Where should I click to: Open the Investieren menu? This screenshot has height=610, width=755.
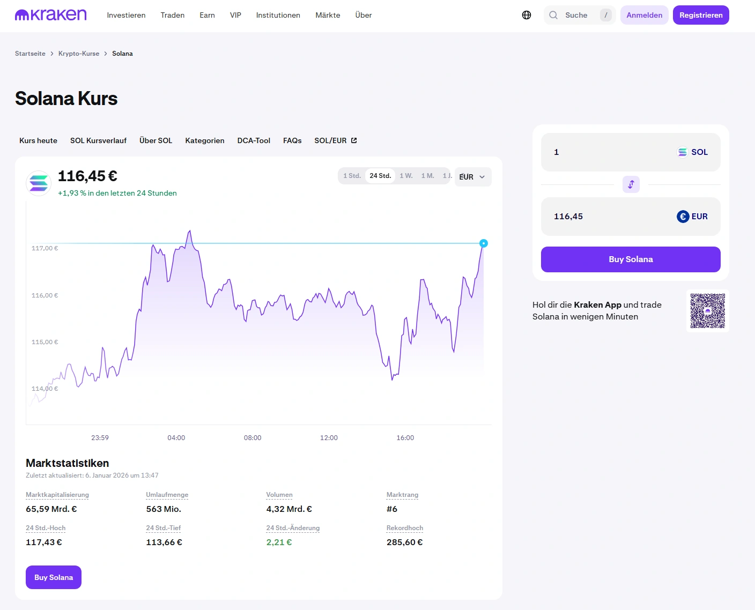pos(126,15)
